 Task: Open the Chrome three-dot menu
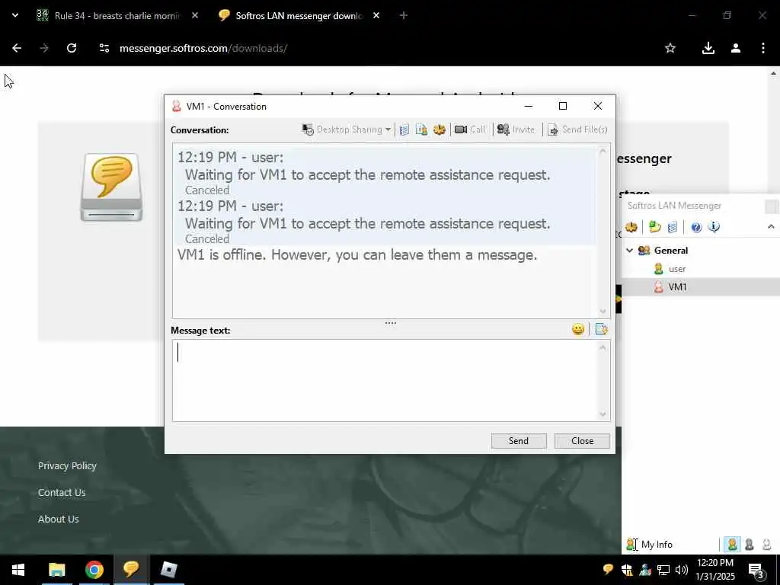[x=763, y=48]
